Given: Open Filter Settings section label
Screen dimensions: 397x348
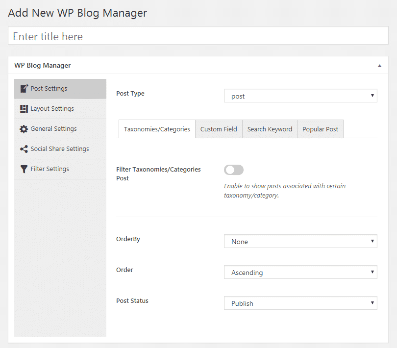Looking at the screenshot, I should click(50, 169).
